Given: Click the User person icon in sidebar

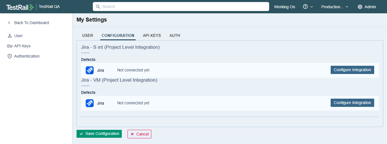Looking at the screenshot, I should pyautogui.click(x=10, y=36).
